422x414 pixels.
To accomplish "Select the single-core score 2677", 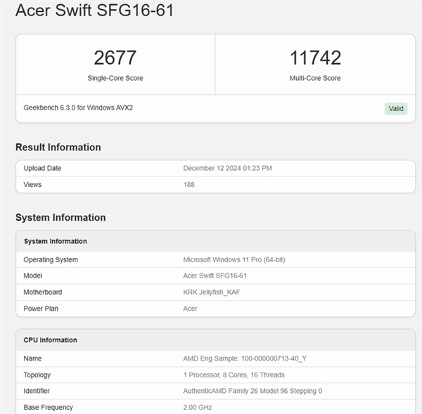I will (x=115, y=58).
